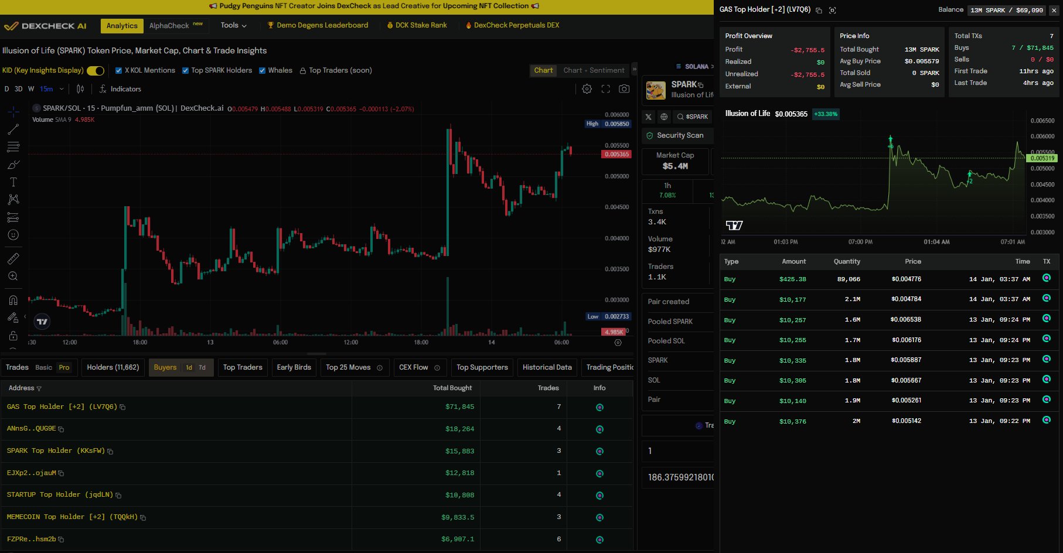Viewport: 1063px width, 553px height.
Task: Uncheck the X KOL Mentions checkbox
Action: coord(119,71)
